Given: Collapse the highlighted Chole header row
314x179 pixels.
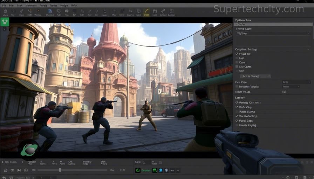Looking at the screenshot, I should tap(273, 24).
